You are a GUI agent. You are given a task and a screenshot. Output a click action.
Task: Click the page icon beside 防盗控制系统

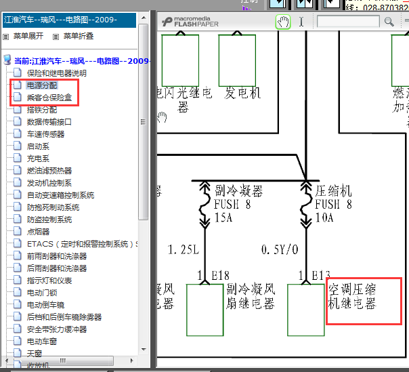coord(18,219)
